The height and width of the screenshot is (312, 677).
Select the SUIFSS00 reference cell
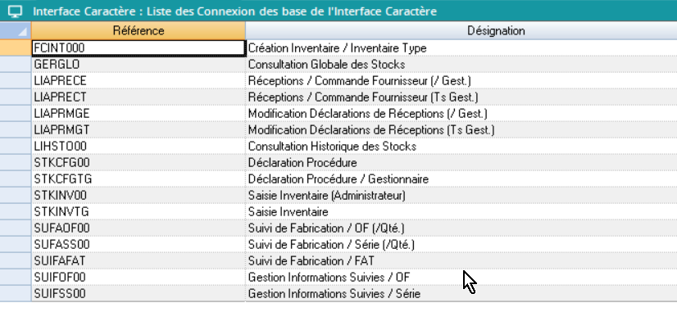[x=139, y=294]
